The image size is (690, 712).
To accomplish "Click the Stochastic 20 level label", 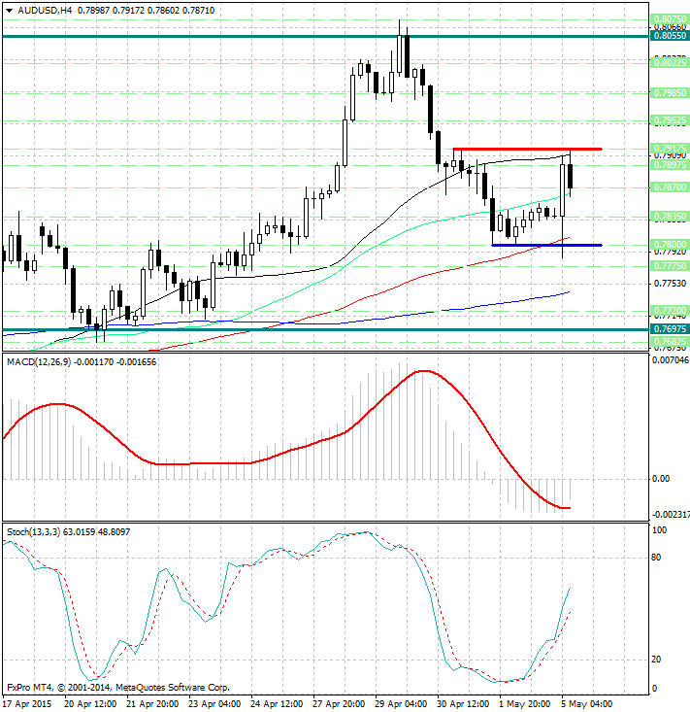I will (x=657, y=660).
